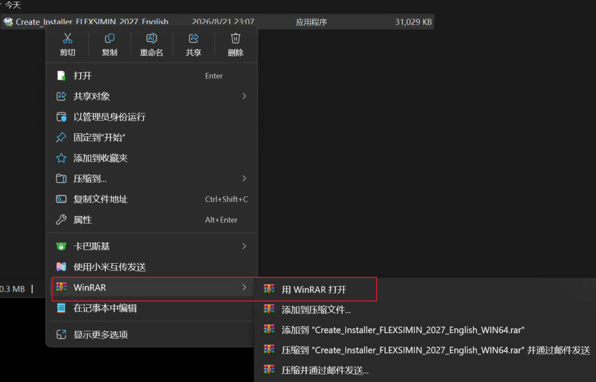Click the WinRAR books icon in main menu

tap(61, 287)
